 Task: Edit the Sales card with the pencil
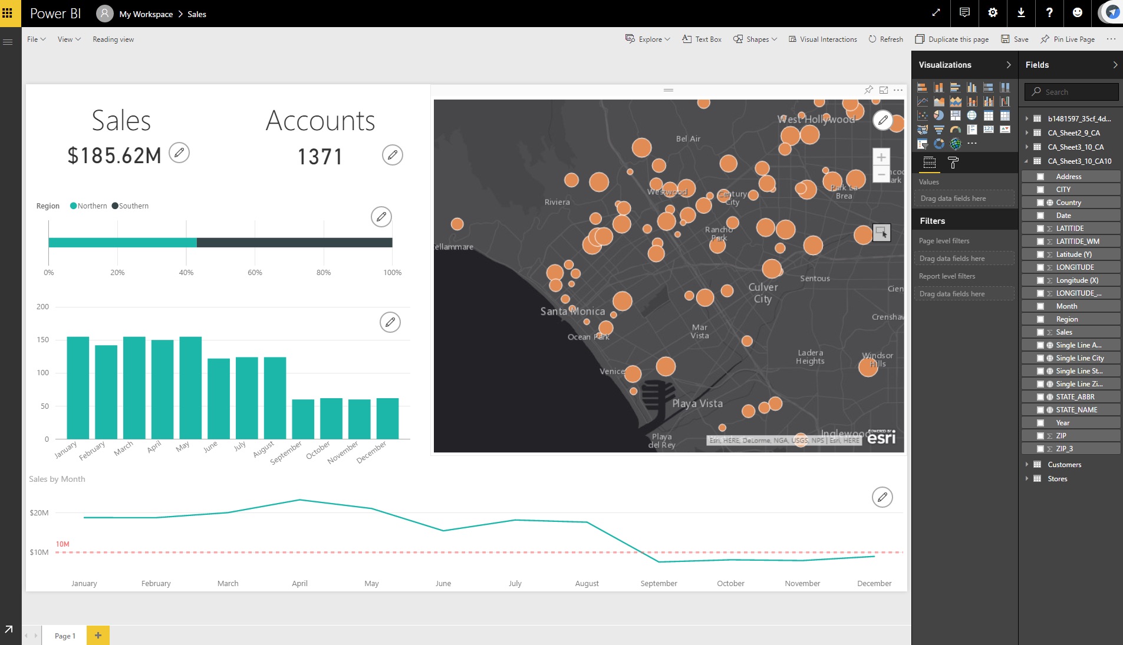(x=179, y=153)
